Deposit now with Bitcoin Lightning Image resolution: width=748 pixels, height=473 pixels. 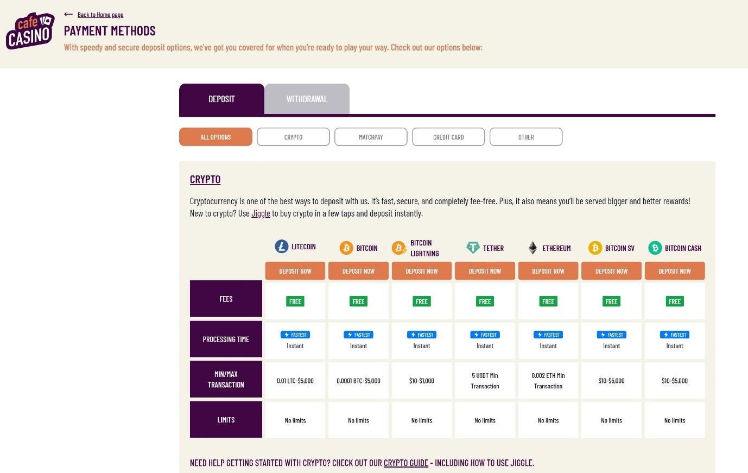coord(422,271)
